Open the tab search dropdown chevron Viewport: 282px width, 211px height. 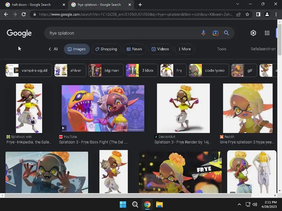coord(238,4)
